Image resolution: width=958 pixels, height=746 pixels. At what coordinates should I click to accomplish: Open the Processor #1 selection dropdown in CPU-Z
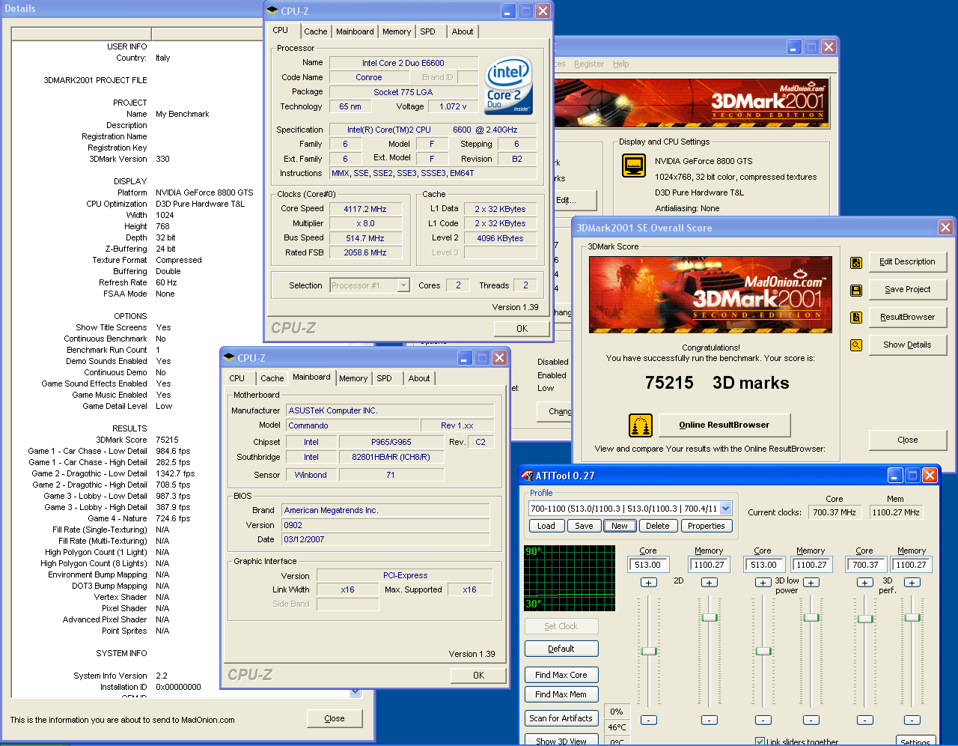tap(404, 285)
